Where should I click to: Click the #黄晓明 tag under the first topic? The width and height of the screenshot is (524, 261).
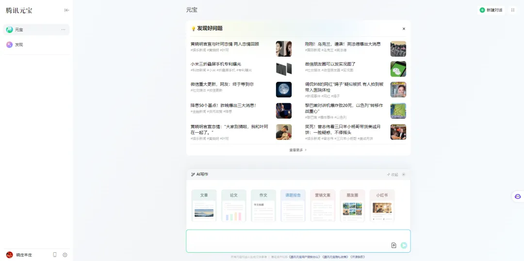(x=213, y=50)
